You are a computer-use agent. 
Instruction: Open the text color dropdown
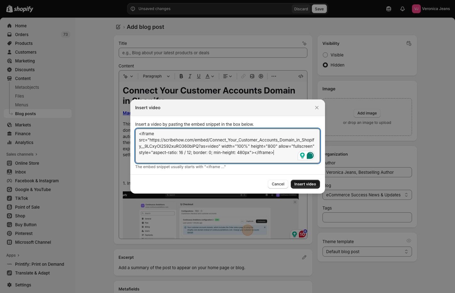pyautogui.click(x=210, y=76)
